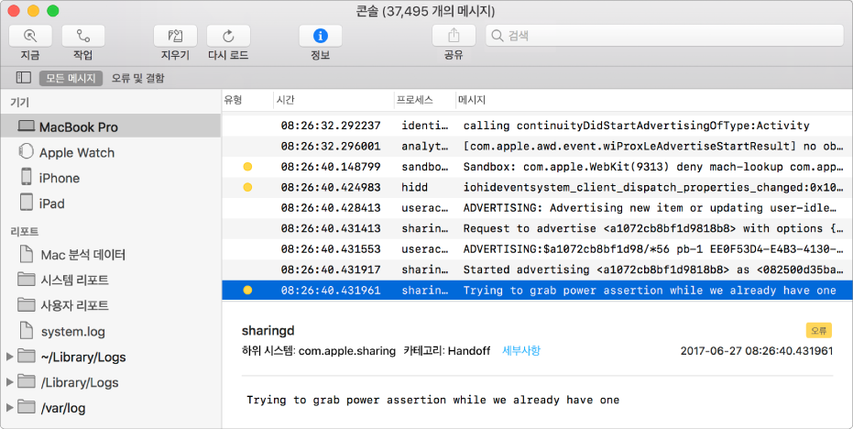The image size is (853, 429).
Task: Click the 사용자 리포트 folder icon
Action: click(x=26, y=305)
